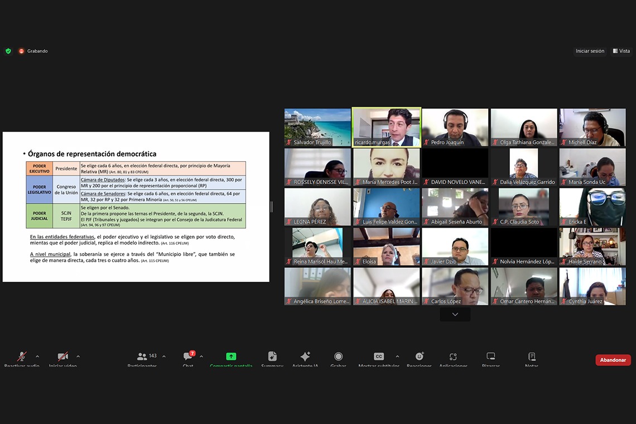Open the Reacciones emoji menu
Screen dimensions: 636x424
pos(419,357)
